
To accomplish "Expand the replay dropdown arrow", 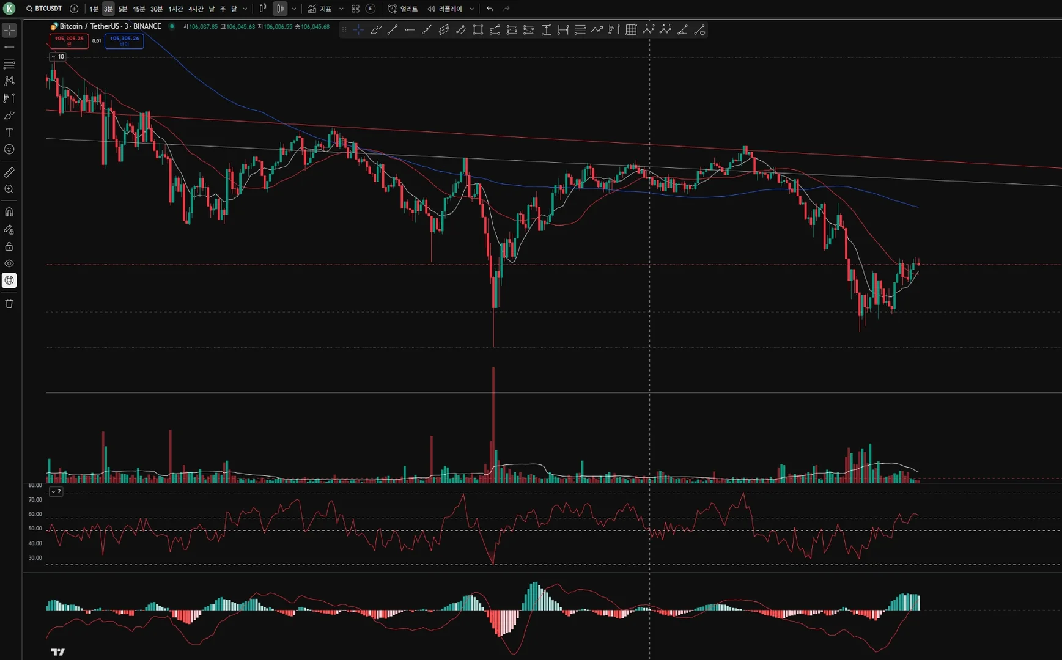I will pyautogui.click(x=471, y=9).
